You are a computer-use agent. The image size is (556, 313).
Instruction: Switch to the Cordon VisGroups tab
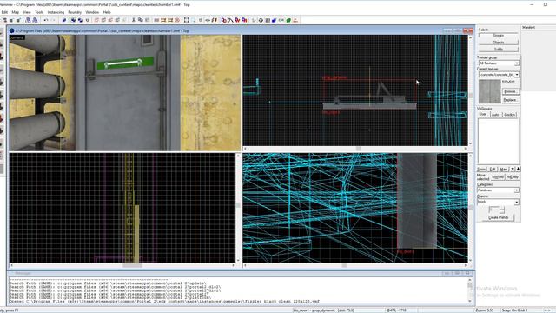click(x=510, y=115)
